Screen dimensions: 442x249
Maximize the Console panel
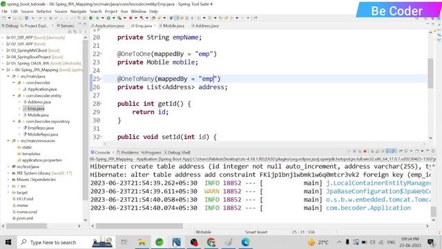433,151
